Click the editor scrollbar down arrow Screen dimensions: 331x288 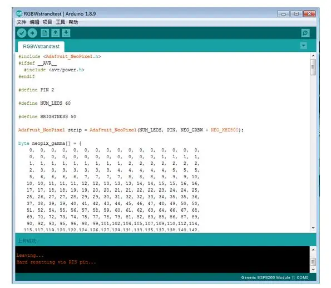tap(313, 228)
